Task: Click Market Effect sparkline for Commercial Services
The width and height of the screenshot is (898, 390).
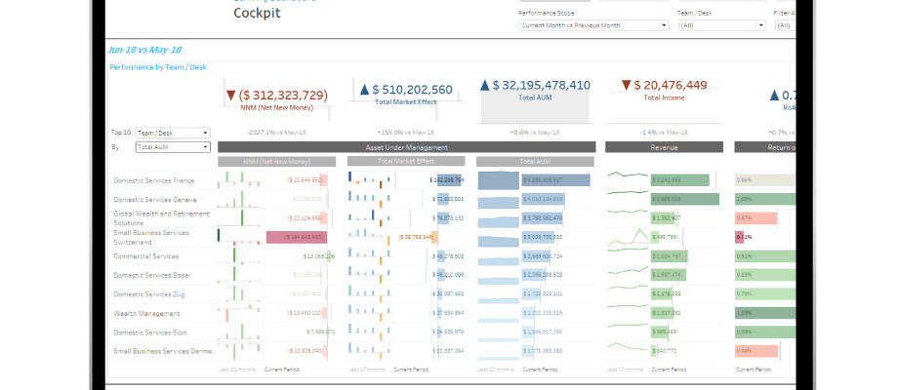Action: click(x=369, y=256)
